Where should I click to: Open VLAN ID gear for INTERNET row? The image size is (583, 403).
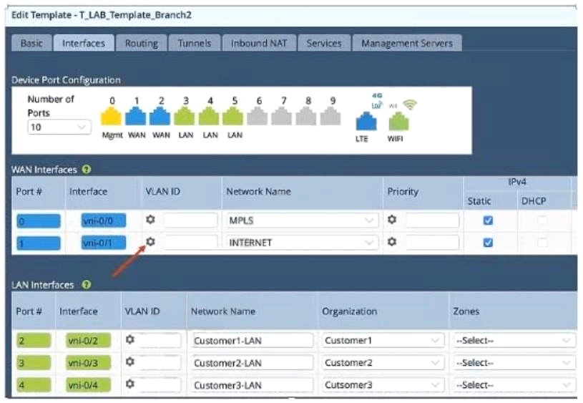[151, 242]
